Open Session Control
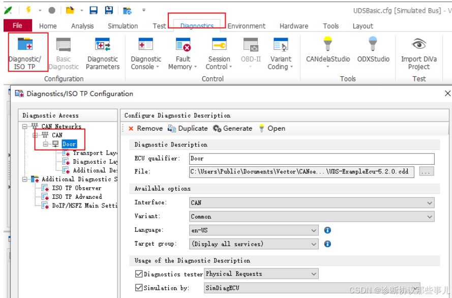Viewport: 452px width, 298px height. tap(219, 53)
